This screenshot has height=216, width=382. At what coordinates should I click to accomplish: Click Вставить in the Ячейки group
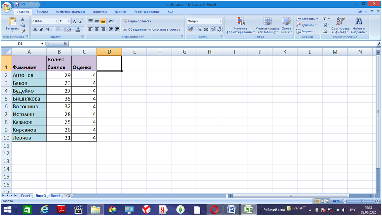307,19
